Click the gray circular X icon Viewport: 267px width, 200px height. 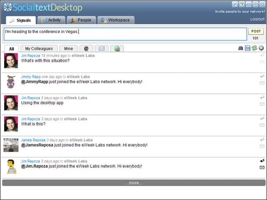pos(261,48)
